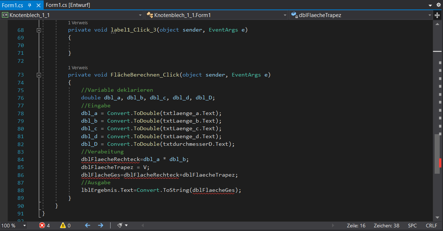Click '1 Verweis' above FlächeBerechnen_Click
The height and width of the screenshot is (231, 443).
(78, 68)
